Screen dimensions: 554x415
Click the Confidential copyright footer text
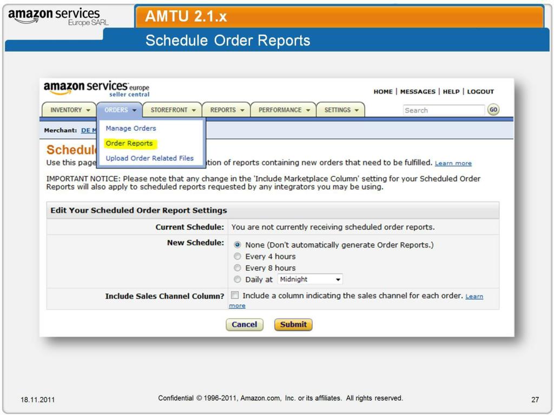[281, 398]
